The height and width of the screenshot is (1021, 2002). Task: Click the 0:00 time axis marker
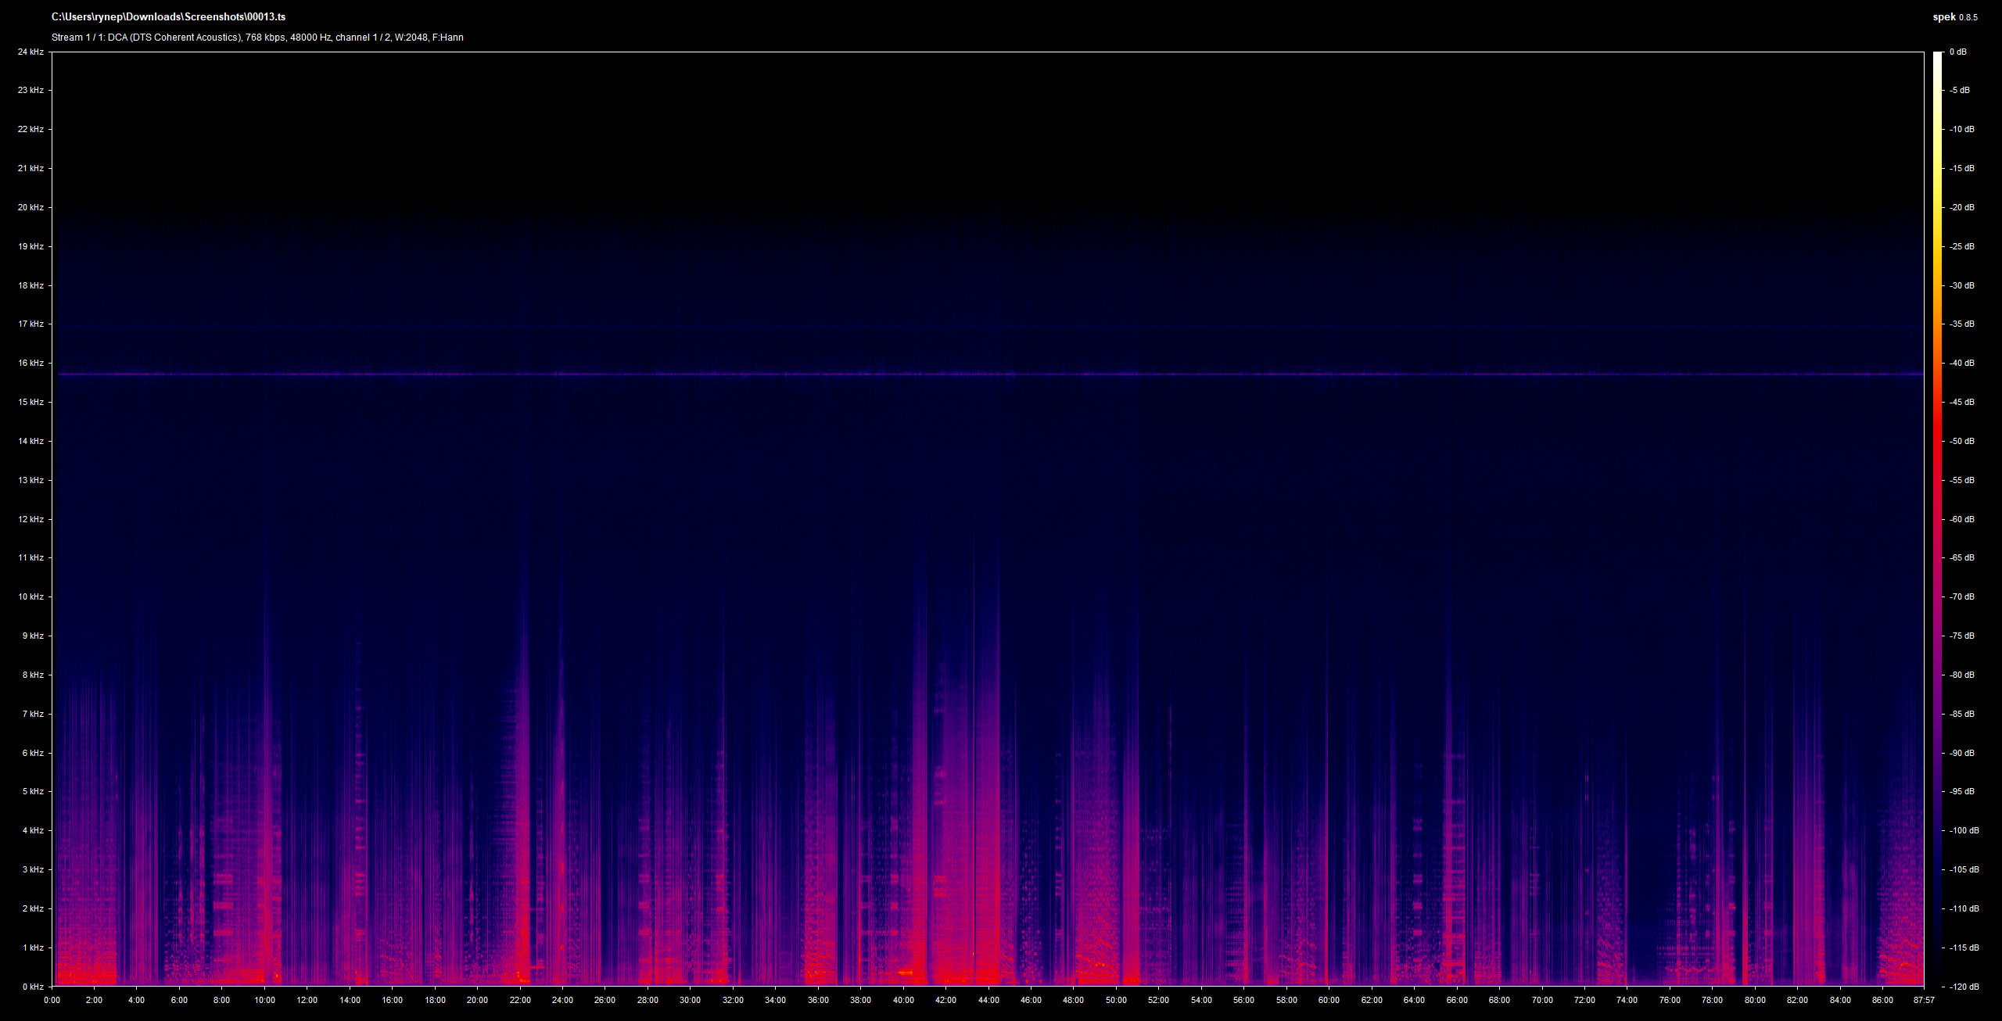pos(52,1000)
